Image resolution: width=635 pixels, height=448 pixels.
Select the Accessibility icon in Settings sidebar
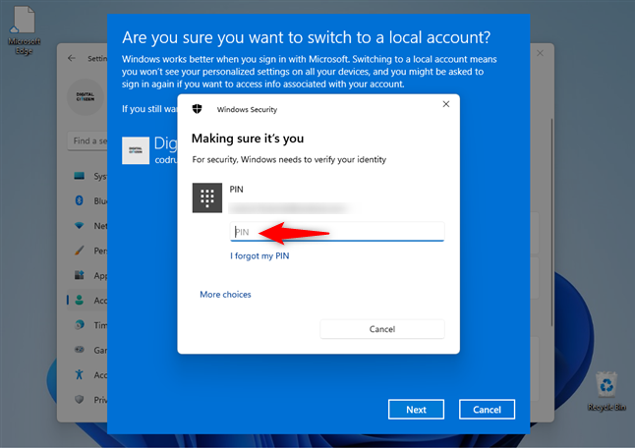click(x=80, y=374)
